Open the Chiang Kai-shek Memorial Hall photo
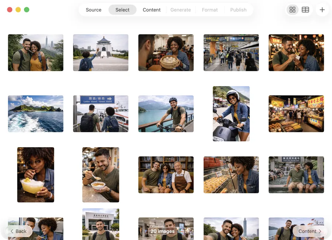Viewport: 332px width, 240px height. (x=101, y=52)
